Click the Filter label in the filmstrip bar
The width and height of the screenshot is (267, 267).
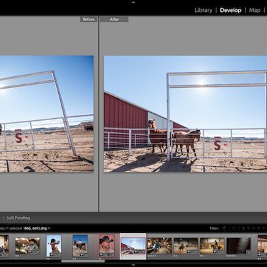(214, 228)
